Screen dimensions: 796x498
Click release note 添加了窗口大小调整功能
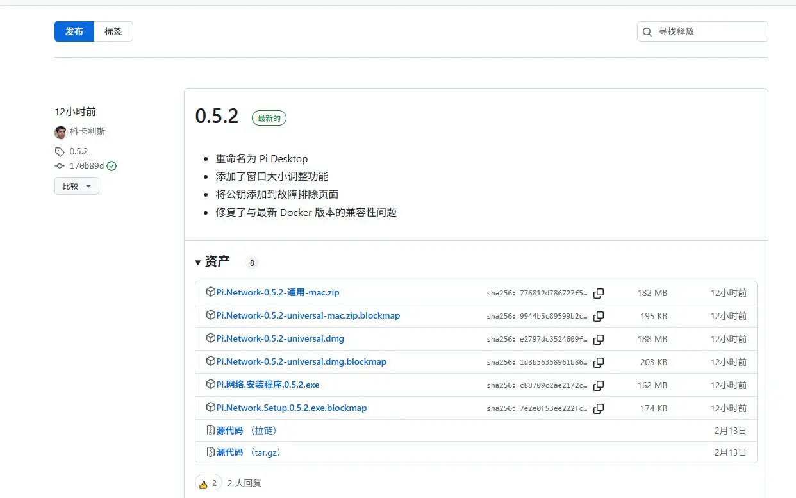click(x=272, y=176)
